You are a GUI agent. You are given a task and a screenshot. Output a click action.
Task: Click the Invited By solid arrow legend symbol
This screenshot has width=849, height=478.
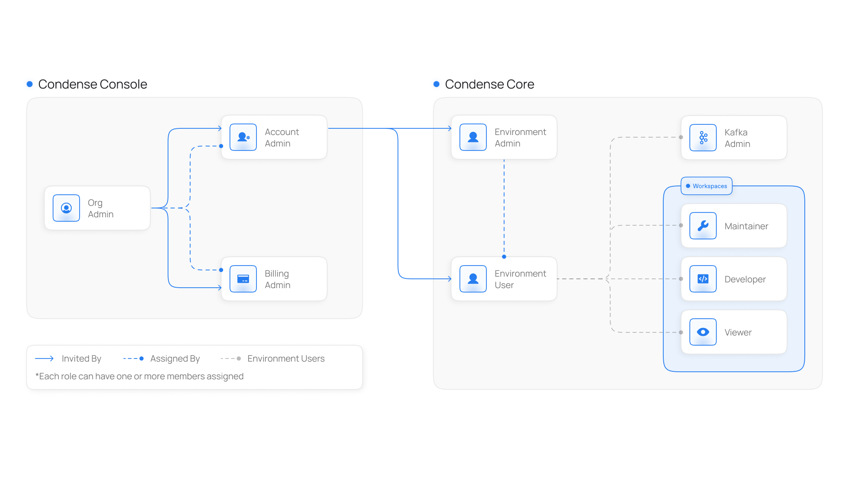click(44, 358)
